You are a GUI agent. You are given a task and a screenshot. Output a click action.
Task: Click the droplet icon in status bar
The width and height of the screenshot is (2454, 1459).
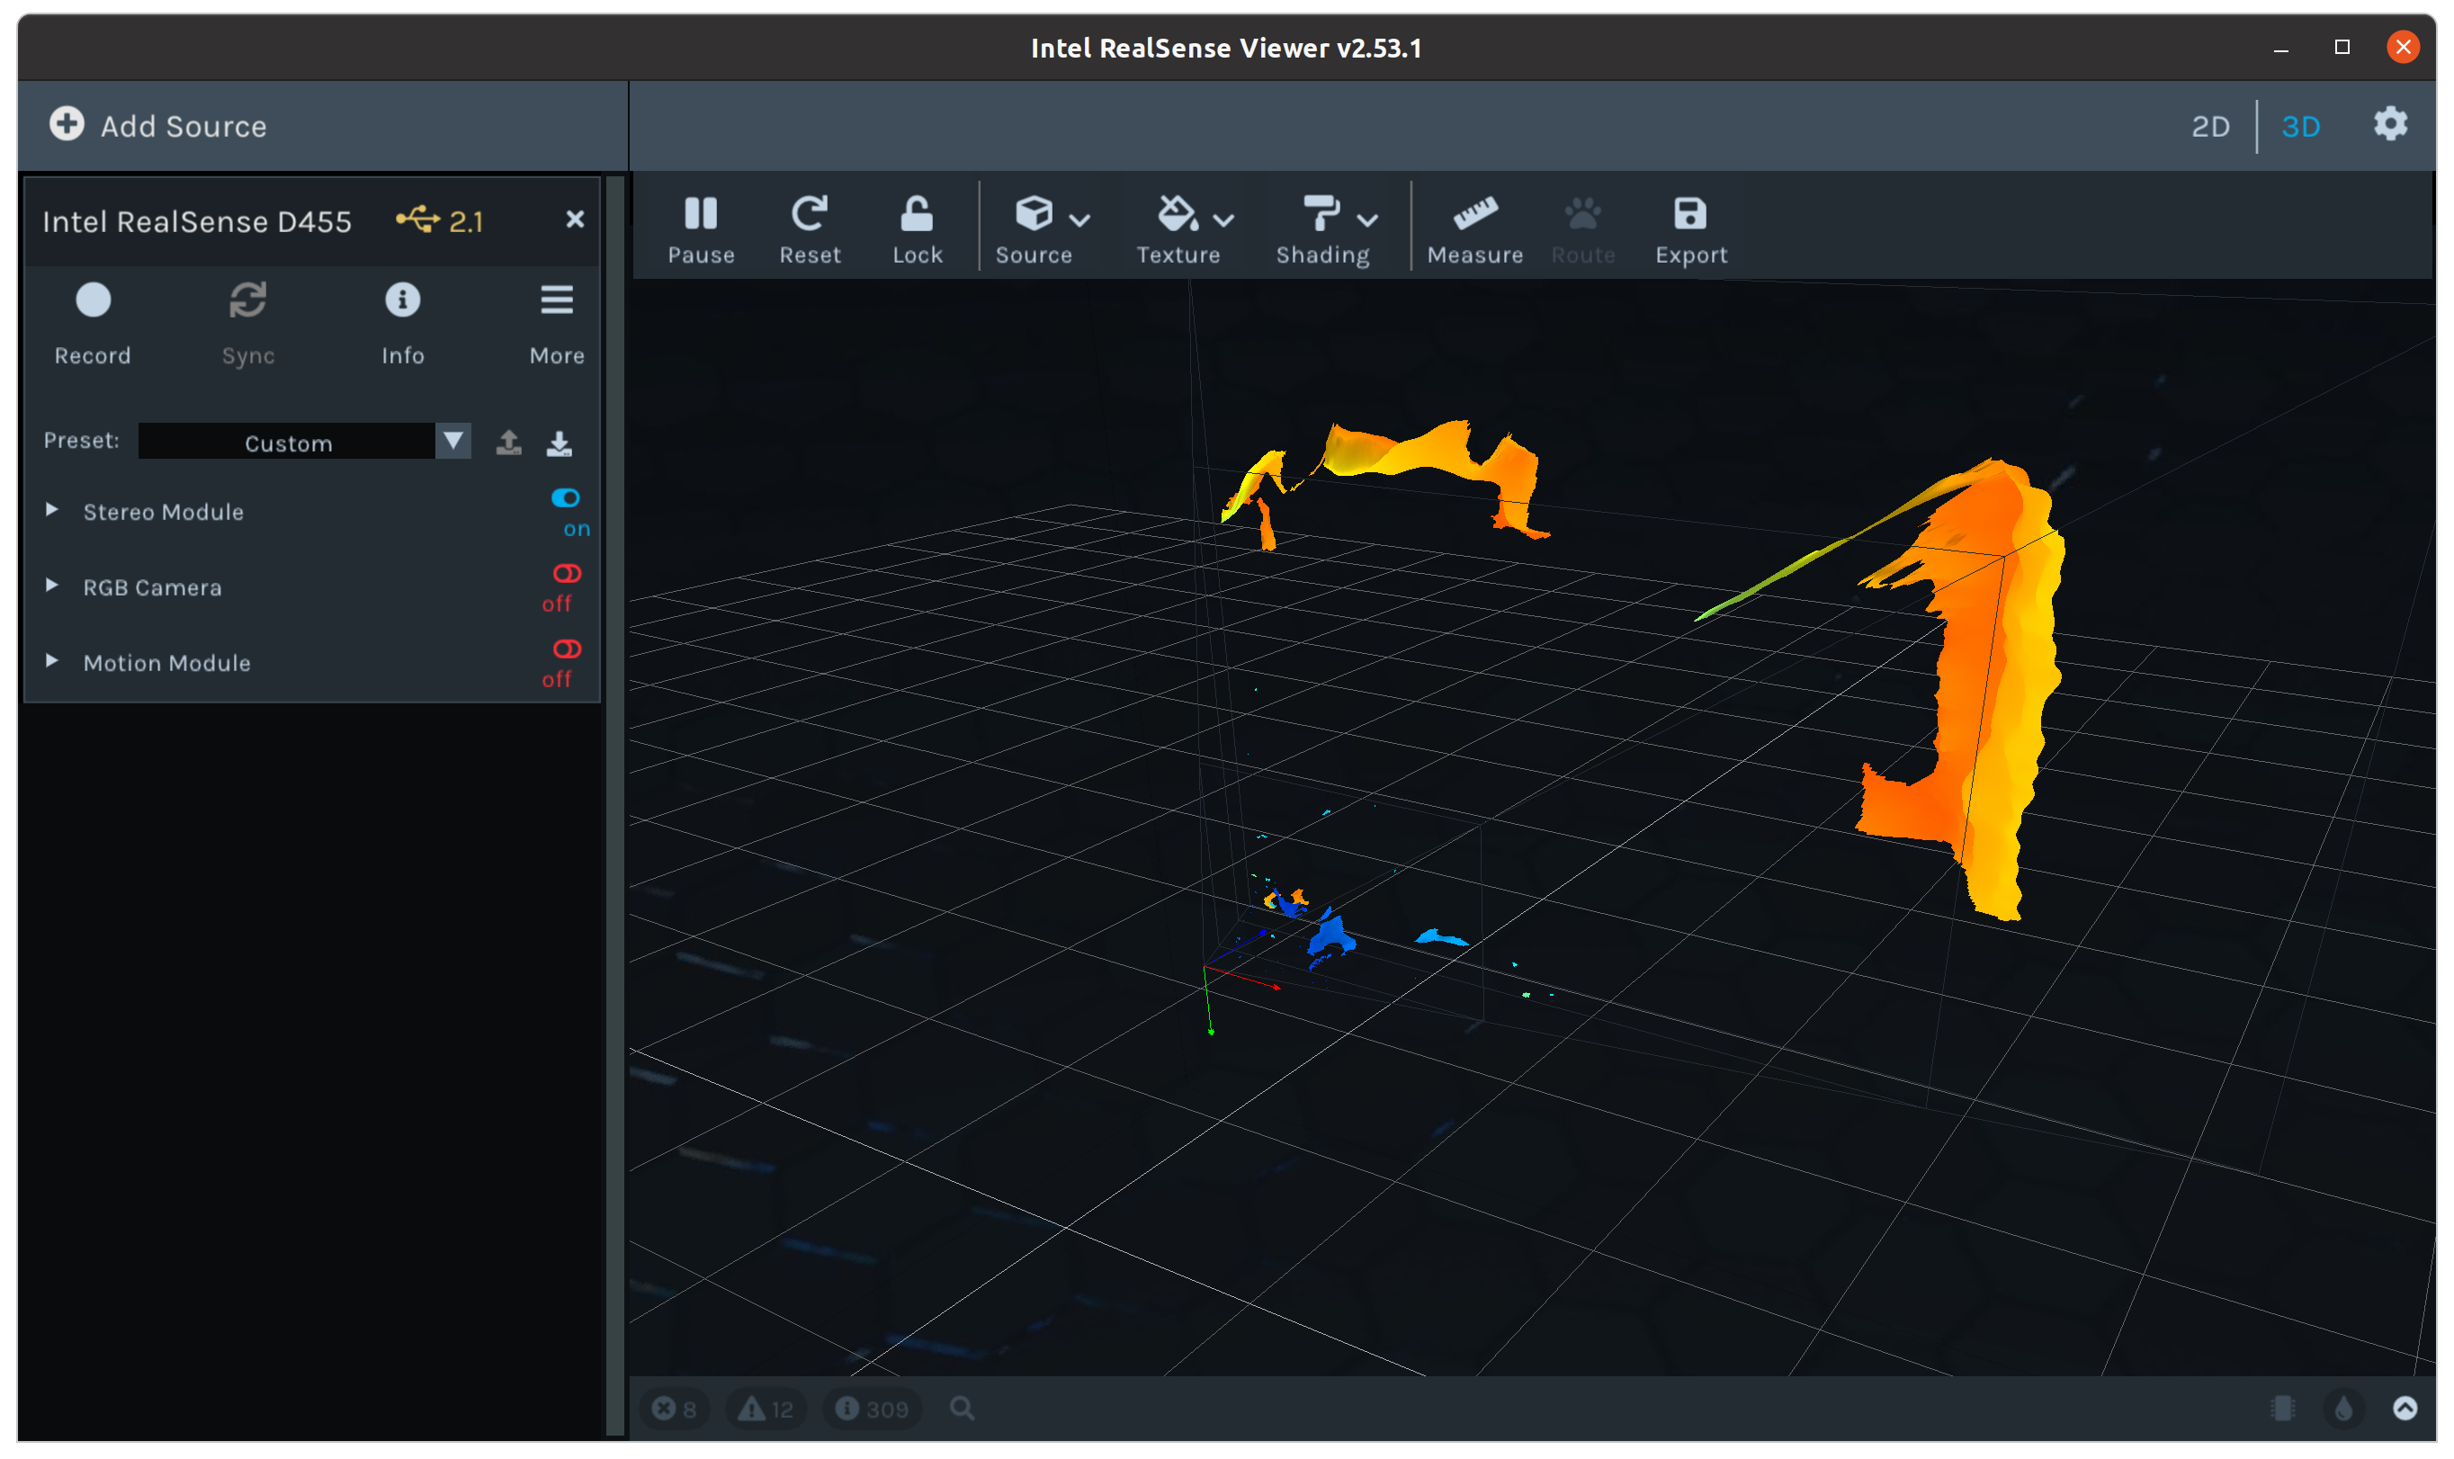[x=2344, y=1408]
